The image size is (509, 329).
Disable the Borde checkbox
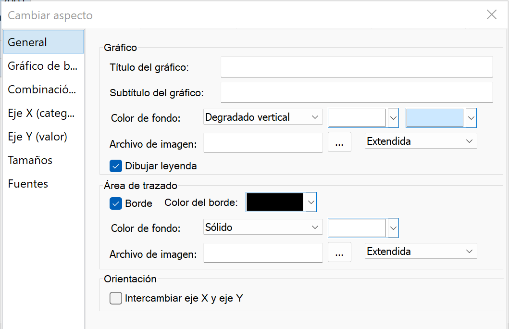pyautogui.click(x=116, y=203)
